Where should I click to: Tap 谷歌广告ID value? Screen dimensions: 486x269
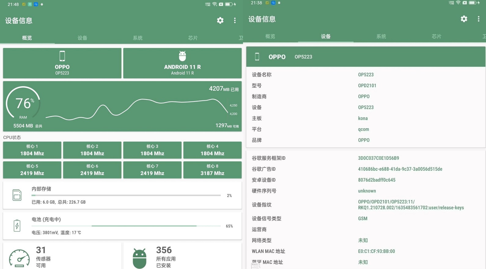[x=400, y=169]
